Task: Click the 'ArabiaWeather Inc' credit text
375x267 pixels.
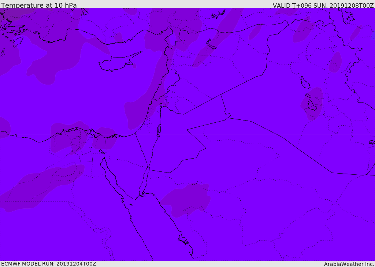Action: pyautogui.click(x=349, y=264)
